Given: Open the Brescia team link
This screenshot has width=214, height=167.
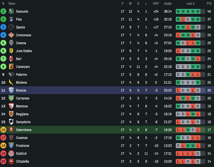Looking at the screenshot, I should click(21, 90).
